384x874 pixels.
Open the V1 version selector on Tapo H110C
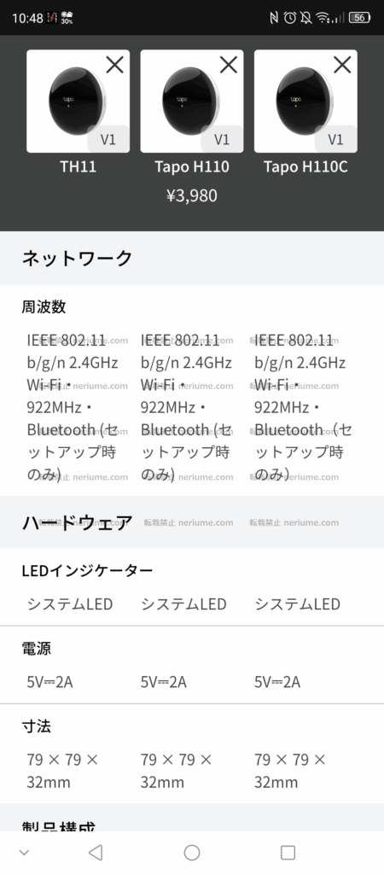(x=335, y=139)
